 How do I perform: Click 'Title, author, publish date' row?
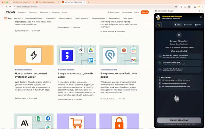(179, 63)
